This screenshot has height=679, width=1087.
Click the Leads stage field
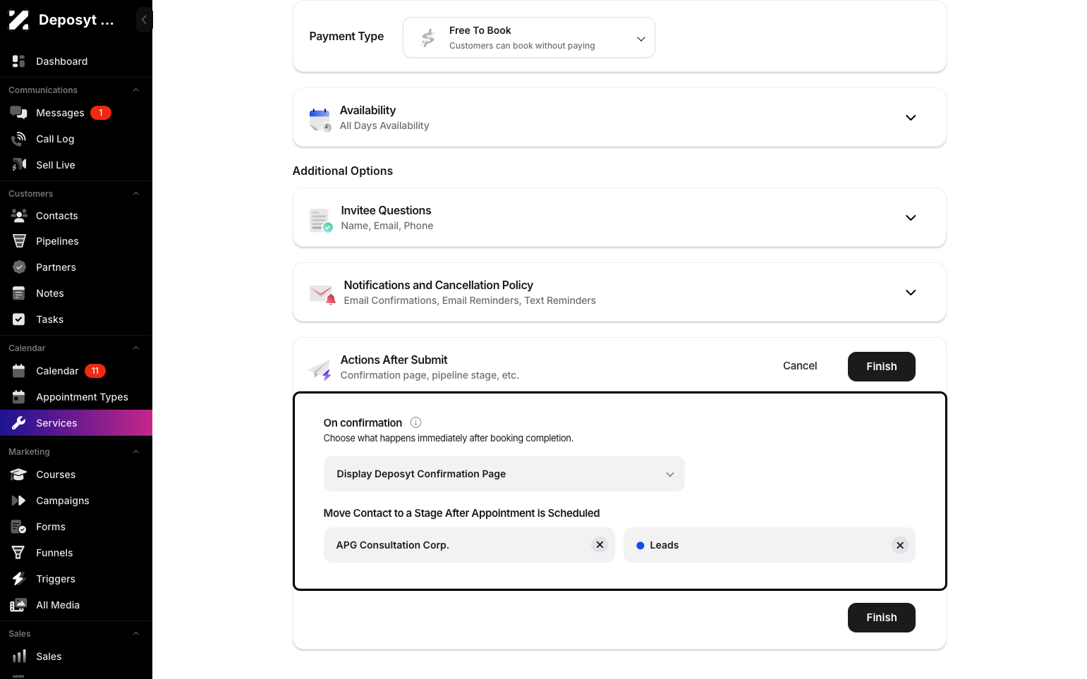tap(770, 545)
